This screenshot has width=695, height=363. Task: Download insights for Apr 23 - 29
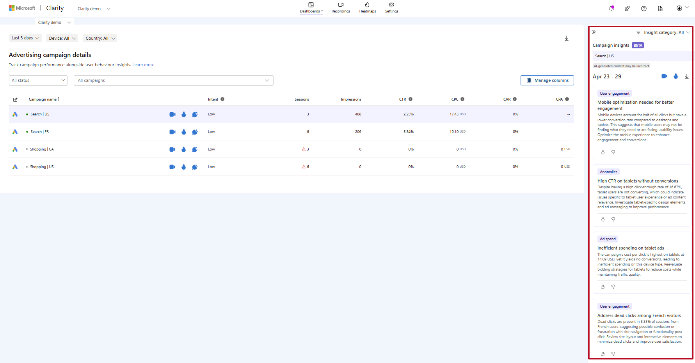(687, 76)
